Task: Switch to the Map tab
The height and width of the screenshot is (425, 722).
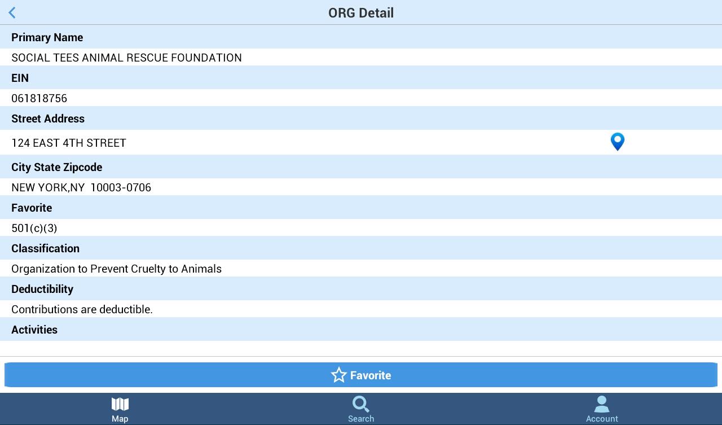Action: 120,409
